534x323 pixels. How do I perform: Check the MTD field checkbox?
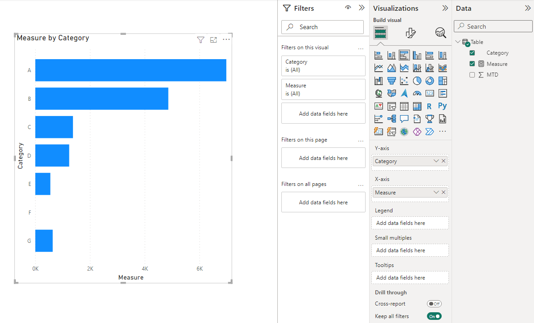click(472, 75)
